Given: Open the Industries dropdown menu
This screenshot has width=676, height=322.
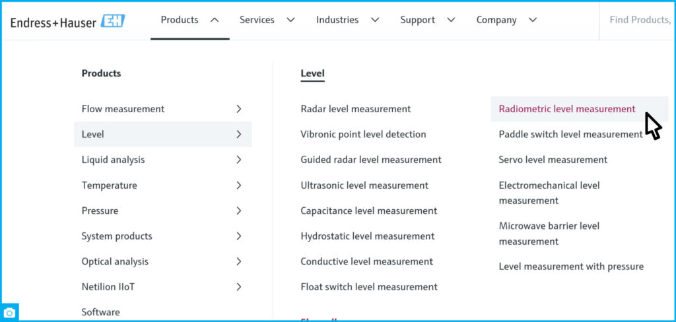Looking at the screenshot, I should click(347, 20).
